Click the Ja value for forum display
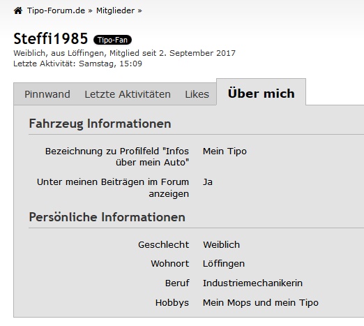364x326 pixels. [208, 182]
